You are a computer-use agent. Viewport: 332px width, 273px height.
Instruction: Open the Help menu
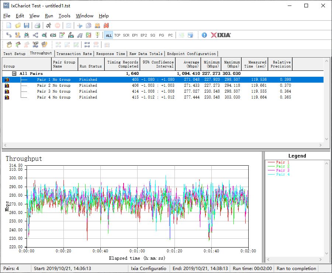click(x=104, y=16)
